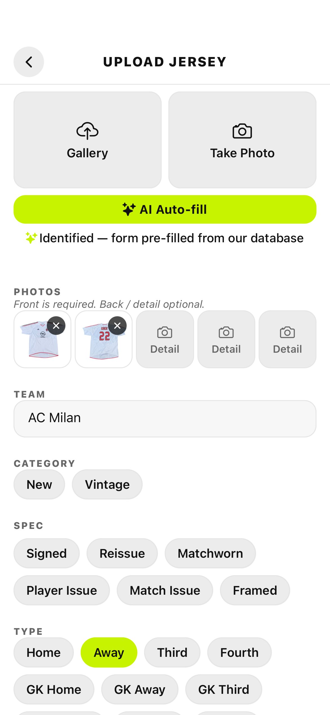Toggle the Signed spec chip

click(47, 553)
